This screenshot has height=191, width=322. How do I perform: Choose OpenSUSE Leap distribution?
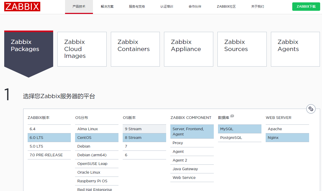click(97, 164)
